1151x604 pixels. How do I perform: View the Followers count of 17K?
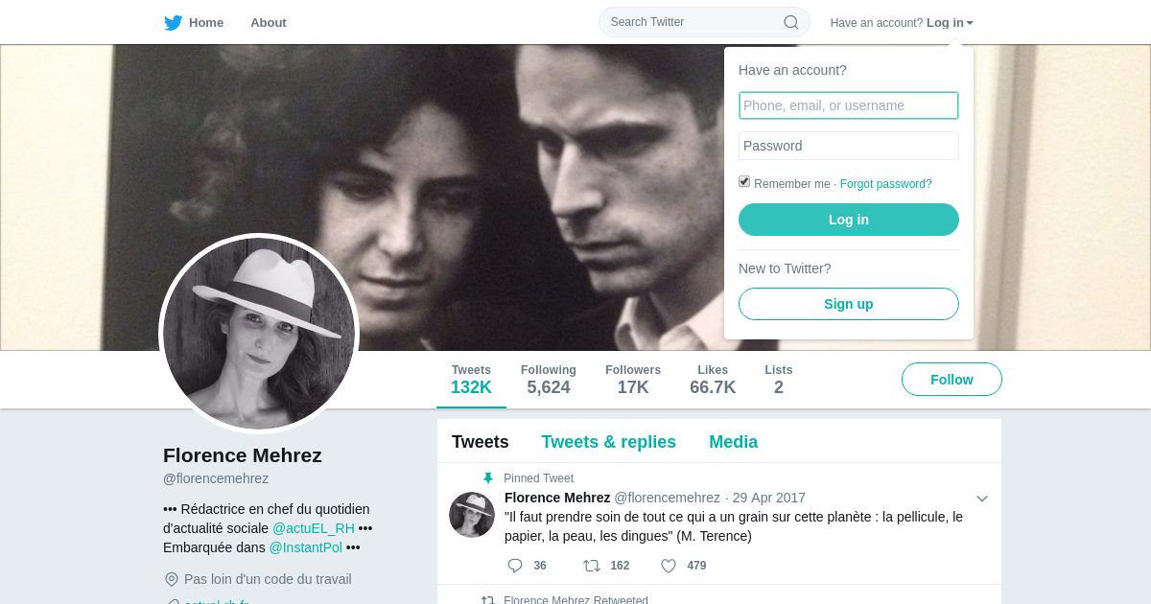(633, 380)
